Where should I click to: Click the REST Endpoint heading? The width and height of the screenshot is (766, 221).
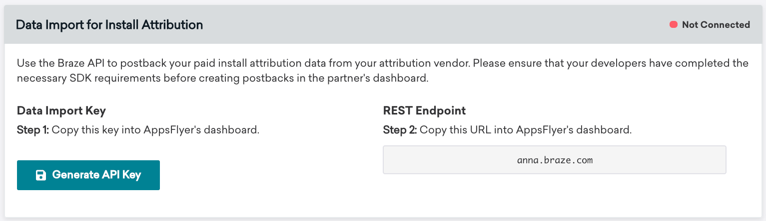pos(424,110)
